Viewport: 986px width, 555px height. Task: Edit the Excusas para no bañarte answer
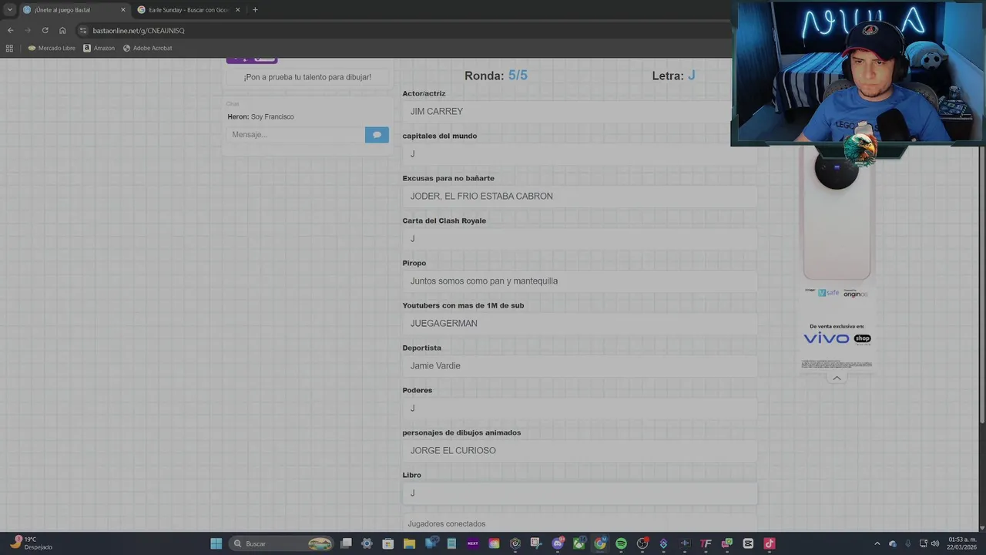(x=579, y=196)
